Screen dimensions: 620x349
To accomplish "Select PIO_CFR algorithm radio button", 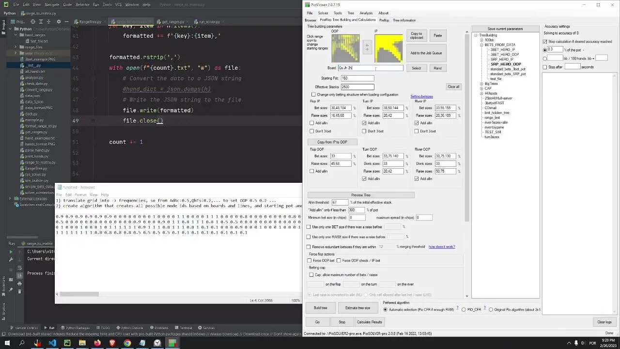I will (464, 309).
